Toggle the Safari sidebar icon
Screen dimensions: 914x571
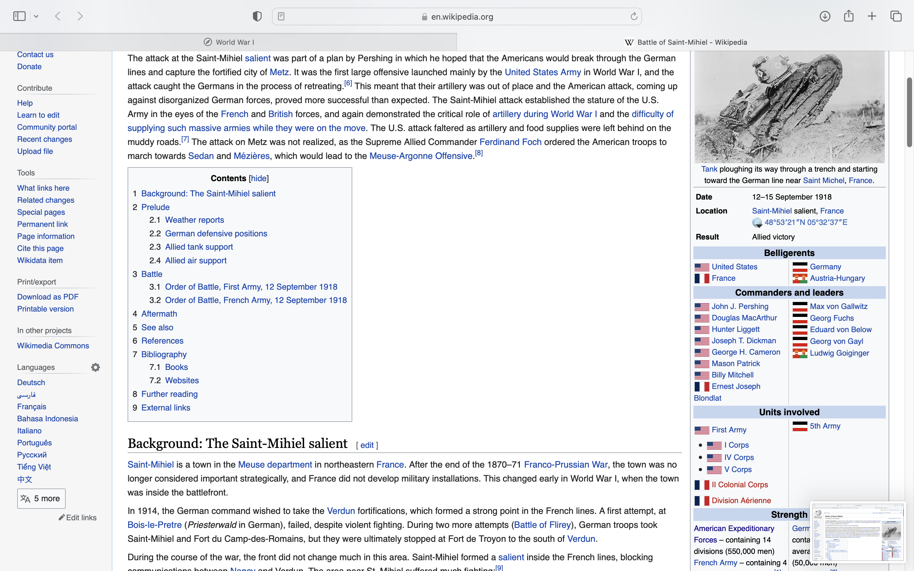coord(19,16)
